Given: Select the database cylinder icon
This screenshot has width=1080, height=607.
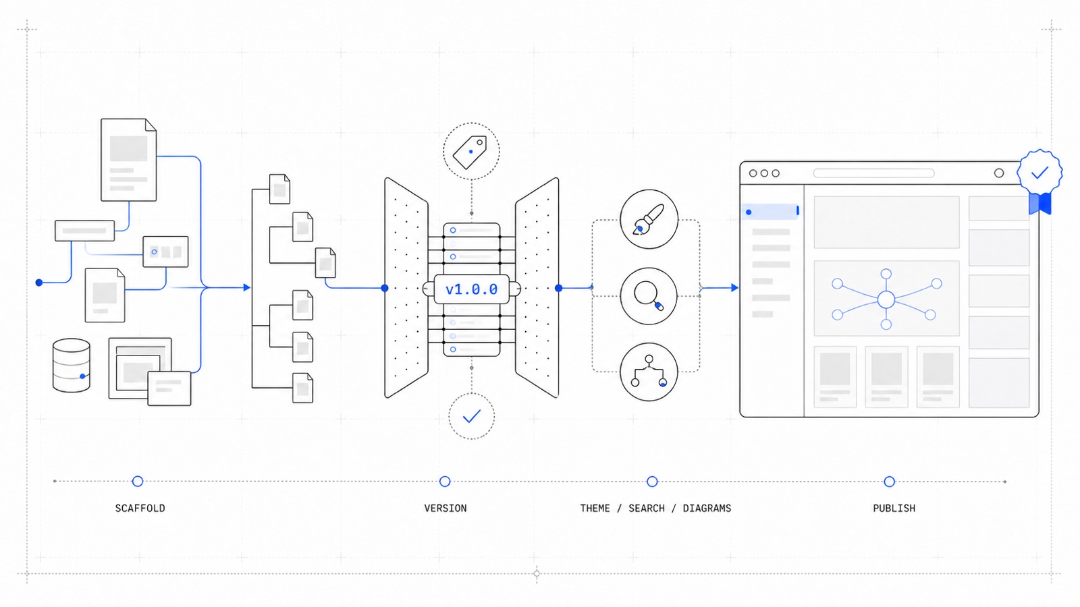Looking at the screenshot, I should 72,366.
